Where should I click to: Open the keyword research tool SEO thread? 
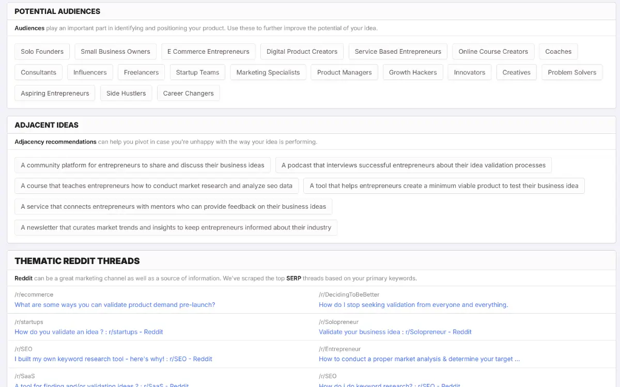point(113,359)
